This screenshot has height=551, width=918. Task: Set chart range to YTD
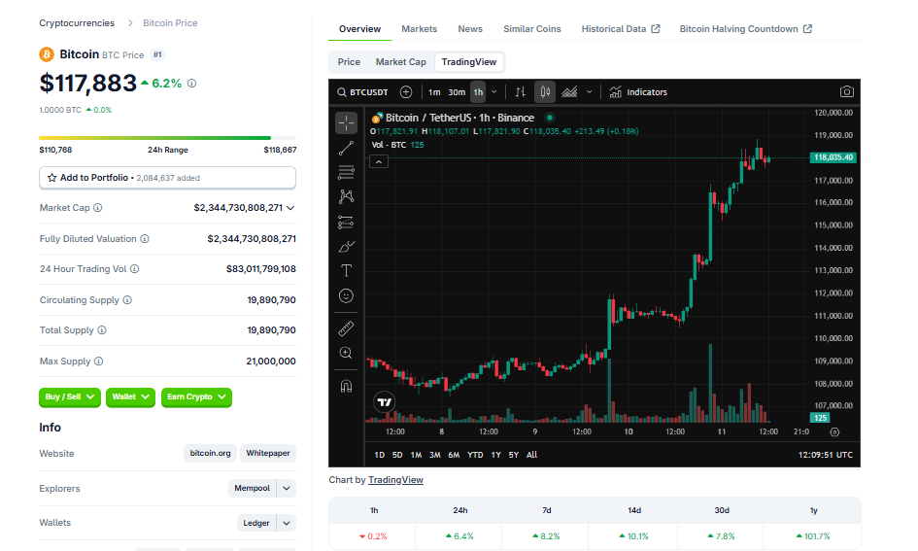point(475,455)
